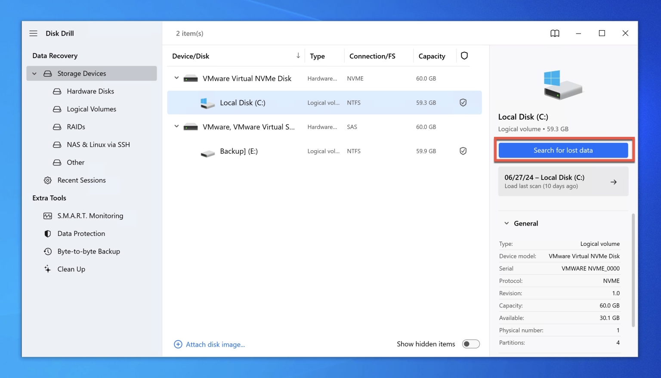The width and height of the screenshot is (661, 378).
Task: Toggle Show hidden items switch
Action: pos(471,344)
